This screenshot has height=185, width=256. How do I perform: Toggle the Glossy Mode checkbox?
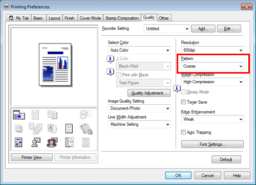[x=183, y=92]
